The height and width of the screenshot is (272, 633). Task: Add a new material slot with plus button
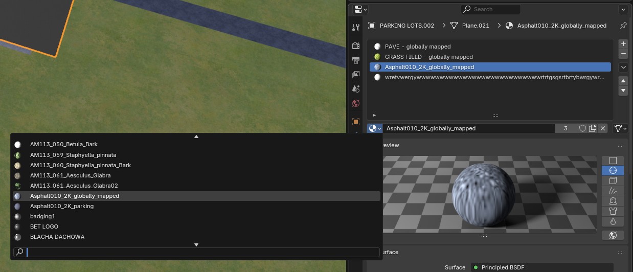(x=623, y=44)
